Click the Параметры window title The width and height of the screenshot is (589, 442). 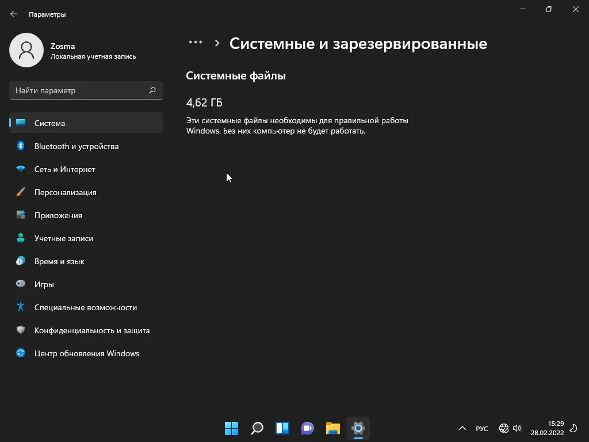(47, 14)
